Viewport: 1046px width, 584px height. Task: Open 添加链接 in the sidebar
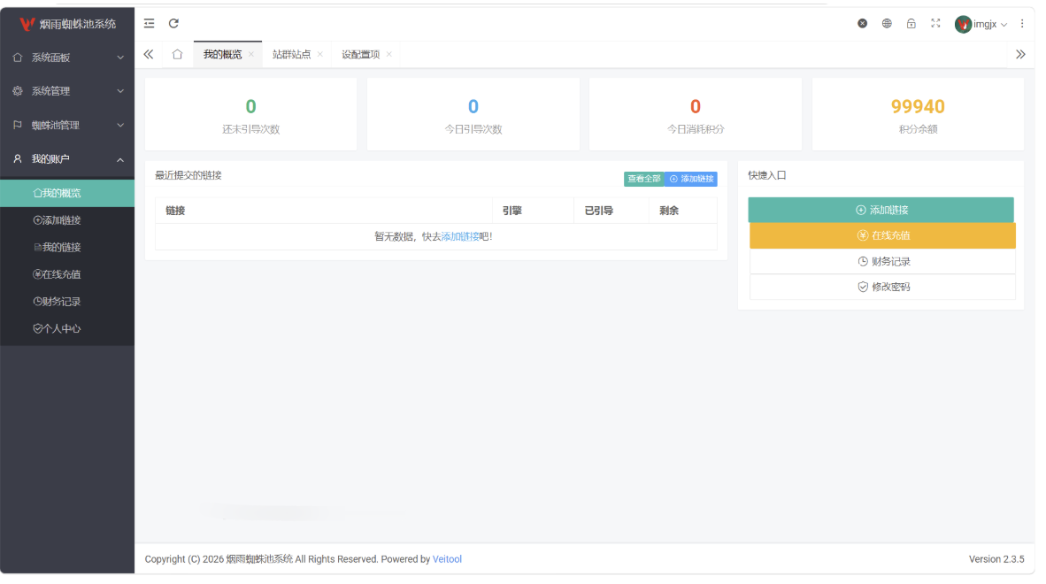point(67,220)
